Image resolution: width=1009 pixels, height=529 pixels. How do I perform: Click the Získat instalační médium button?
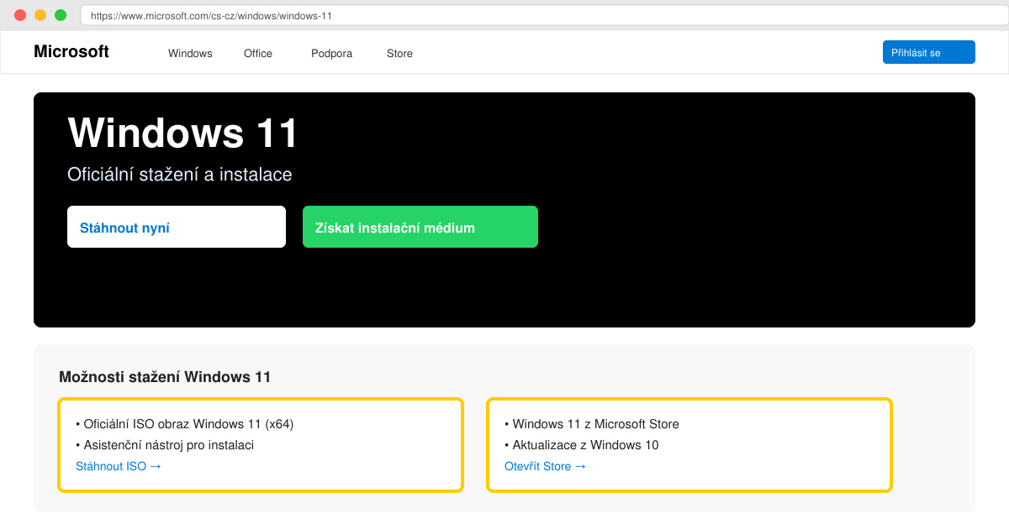point(420,227)
